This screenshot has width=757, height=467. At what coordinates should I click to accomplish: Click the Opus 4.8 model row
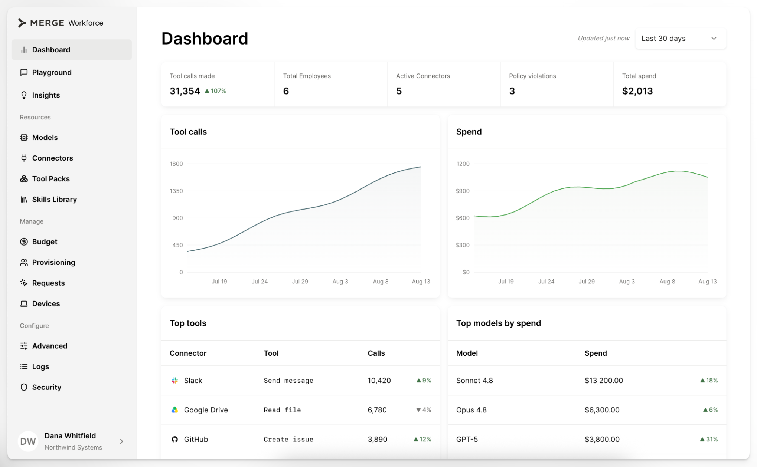[x=587, y=410]
